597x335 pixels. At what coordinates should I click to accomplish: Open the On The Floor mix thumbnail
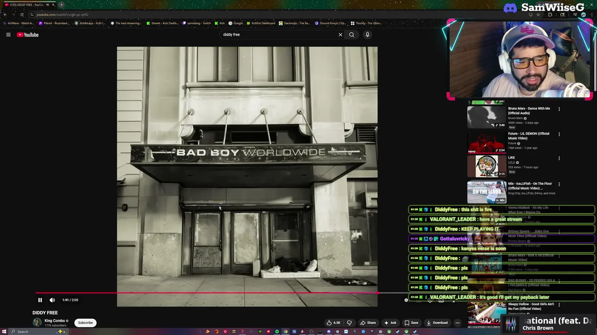(486, 192)
